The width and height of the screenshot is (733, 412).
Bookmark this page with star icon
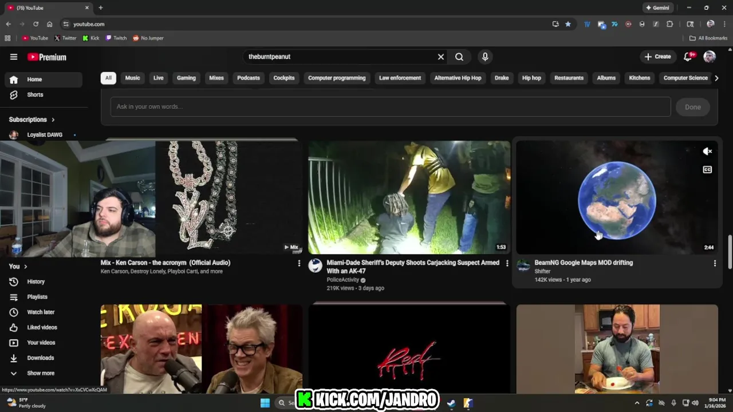click(568, 24)
